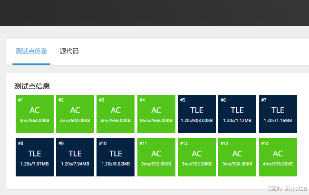Select test case #9 TLE card

click(75, 157)
